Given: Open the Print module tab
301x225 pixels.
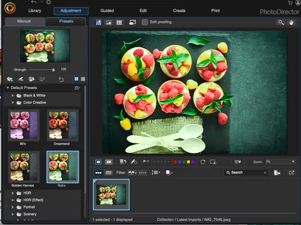Looking at the screenshot, I should [x=216, y=11].
